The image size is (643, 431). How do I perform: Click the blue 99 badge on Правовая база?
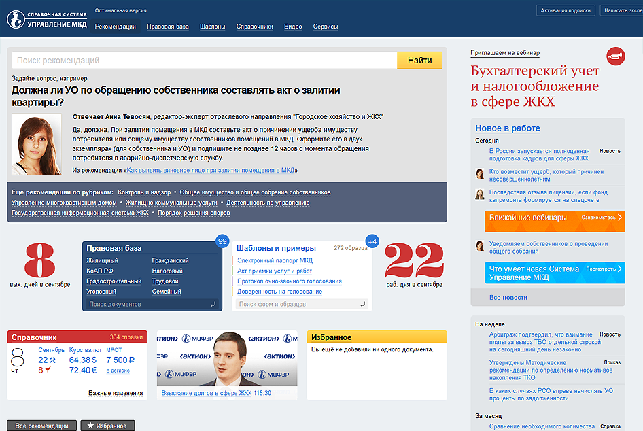(222, 241)
